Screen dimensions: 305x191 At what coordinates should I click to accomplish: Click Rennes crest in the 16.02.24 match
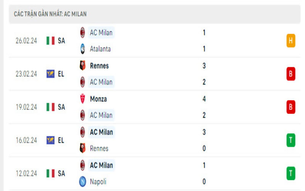click(x=82, y=149)
